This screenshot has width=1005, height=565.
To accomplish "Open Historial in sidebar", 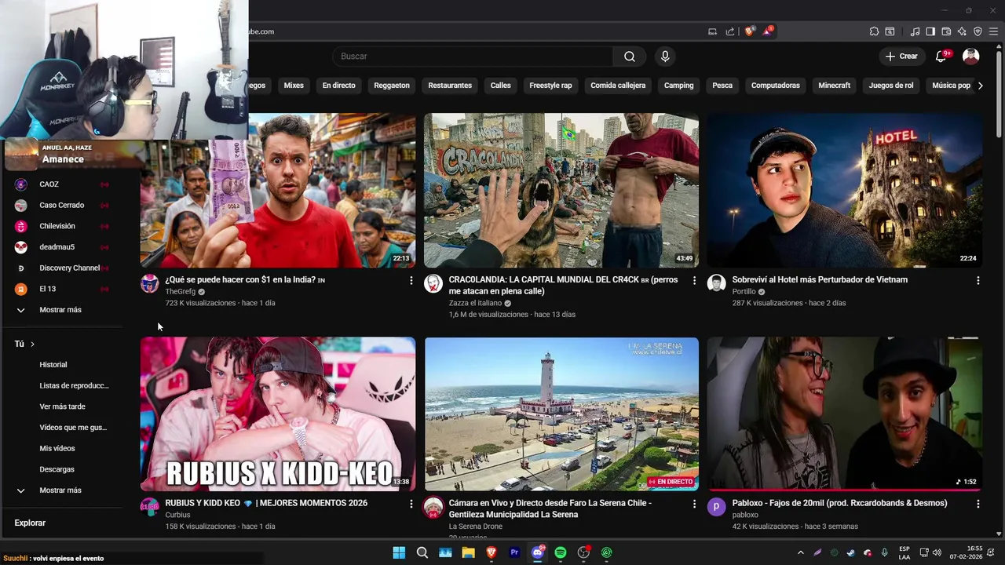I will pos(53,365).
